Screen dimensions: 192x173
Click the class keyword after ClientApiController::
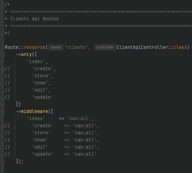click(x=180, y=47)
